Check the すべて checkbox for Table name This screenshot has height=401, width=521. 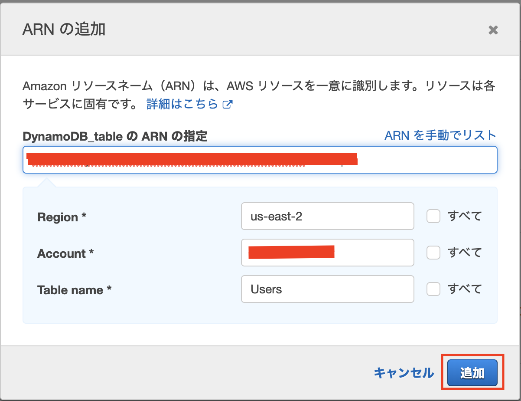point(433,289)
